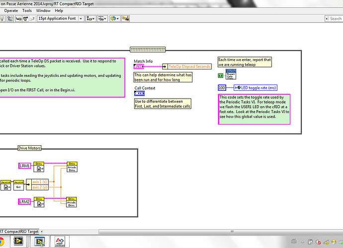Image resolution: width=343 pixels, height=248 pixels.
Task: Select Report Code State VI icon
Action: (x=231, y=74)
